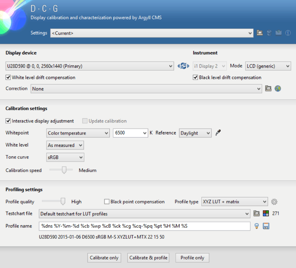Image resolution: width=296 pixels, height=268 pixels.
Task: Uncheck Interactive display adjustment
Action: tap(40, 121)
